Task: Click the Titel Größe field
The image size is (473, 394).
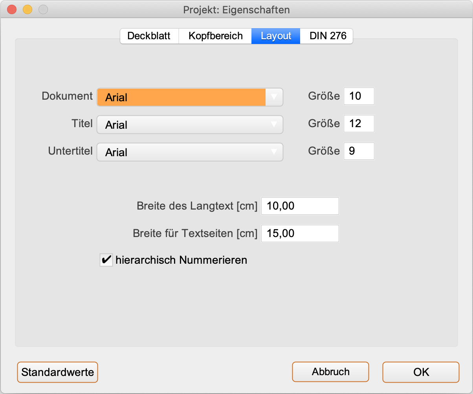Action: [x=359, y=124]
